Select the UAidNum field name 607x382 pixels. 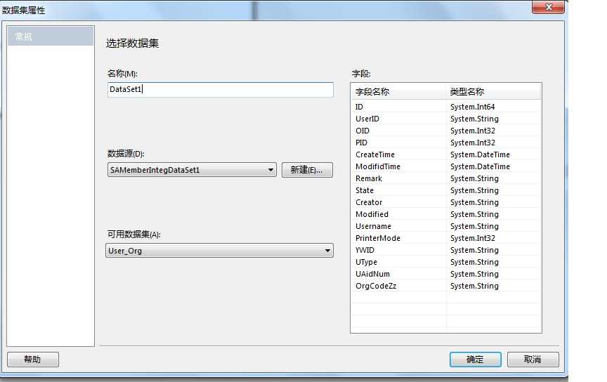[373, 274]
